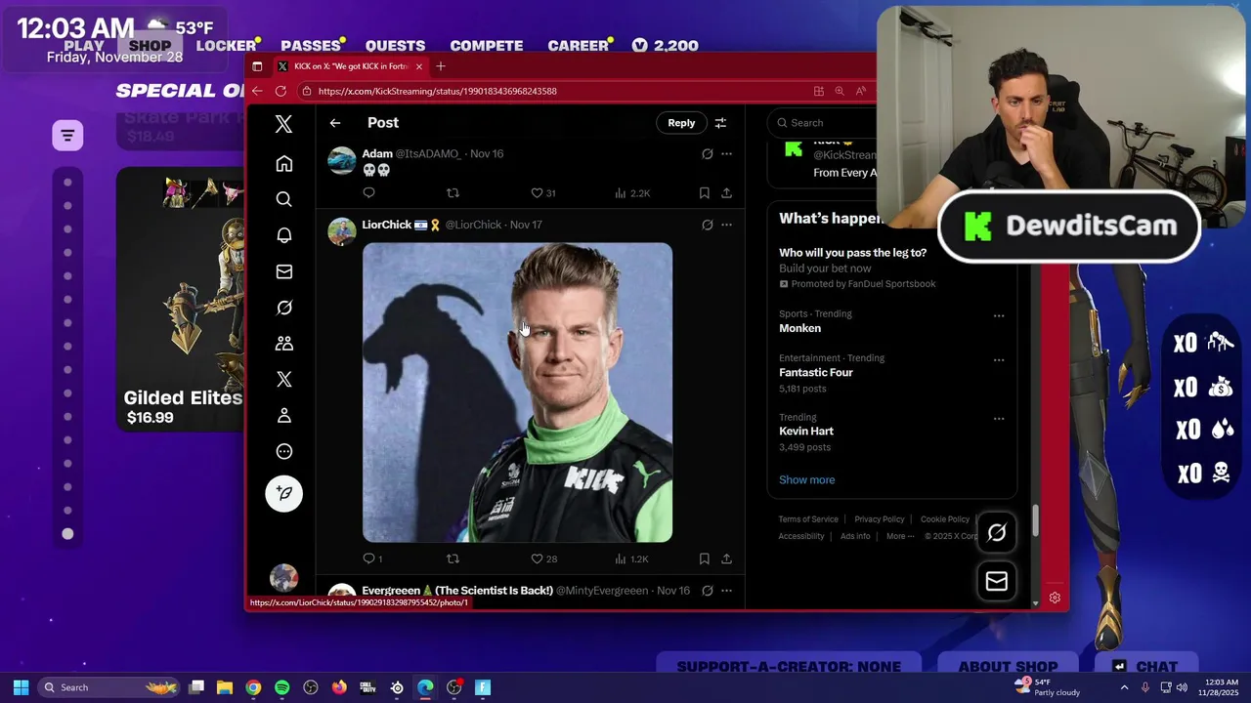Click the back arrow beside Post heading
This screenshot has height=703, width=1251.
(x=335, y=123)
